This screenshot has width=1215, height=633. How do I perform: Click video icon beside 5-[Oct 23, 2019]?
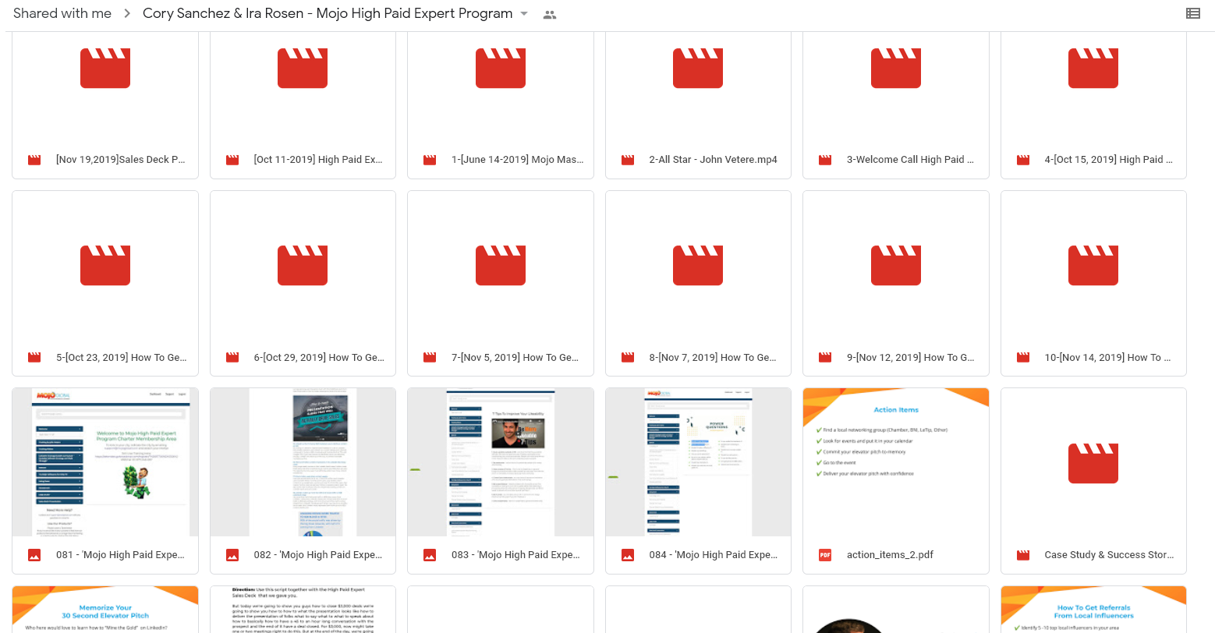point(34,358)
